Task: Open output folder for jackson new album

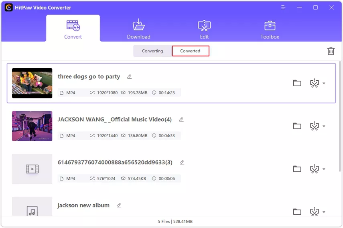Action: pos(297,212)
